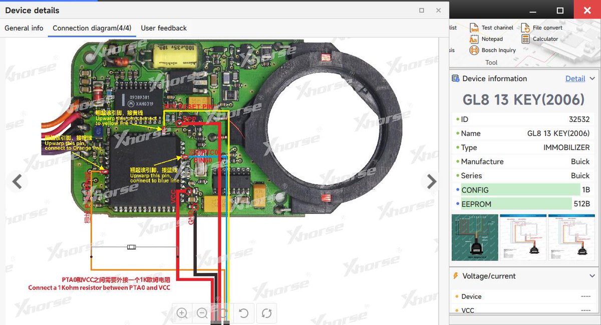Select the second wiring diagram thumbnail

pyautogui.click(x=523, y=237)
